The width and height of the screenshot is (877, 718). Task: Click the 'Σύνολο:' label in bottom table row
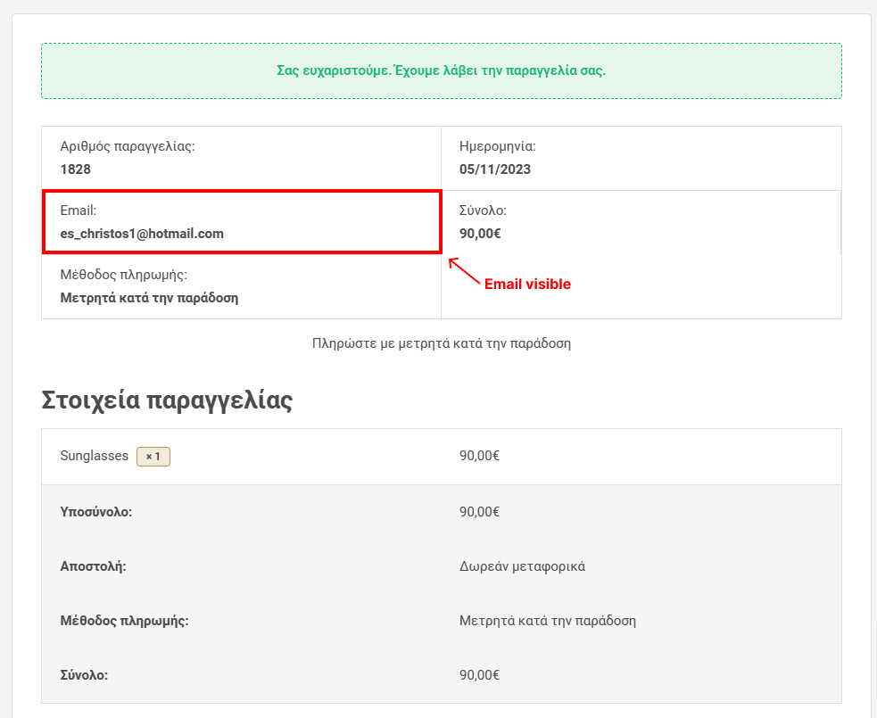[84, 675]
